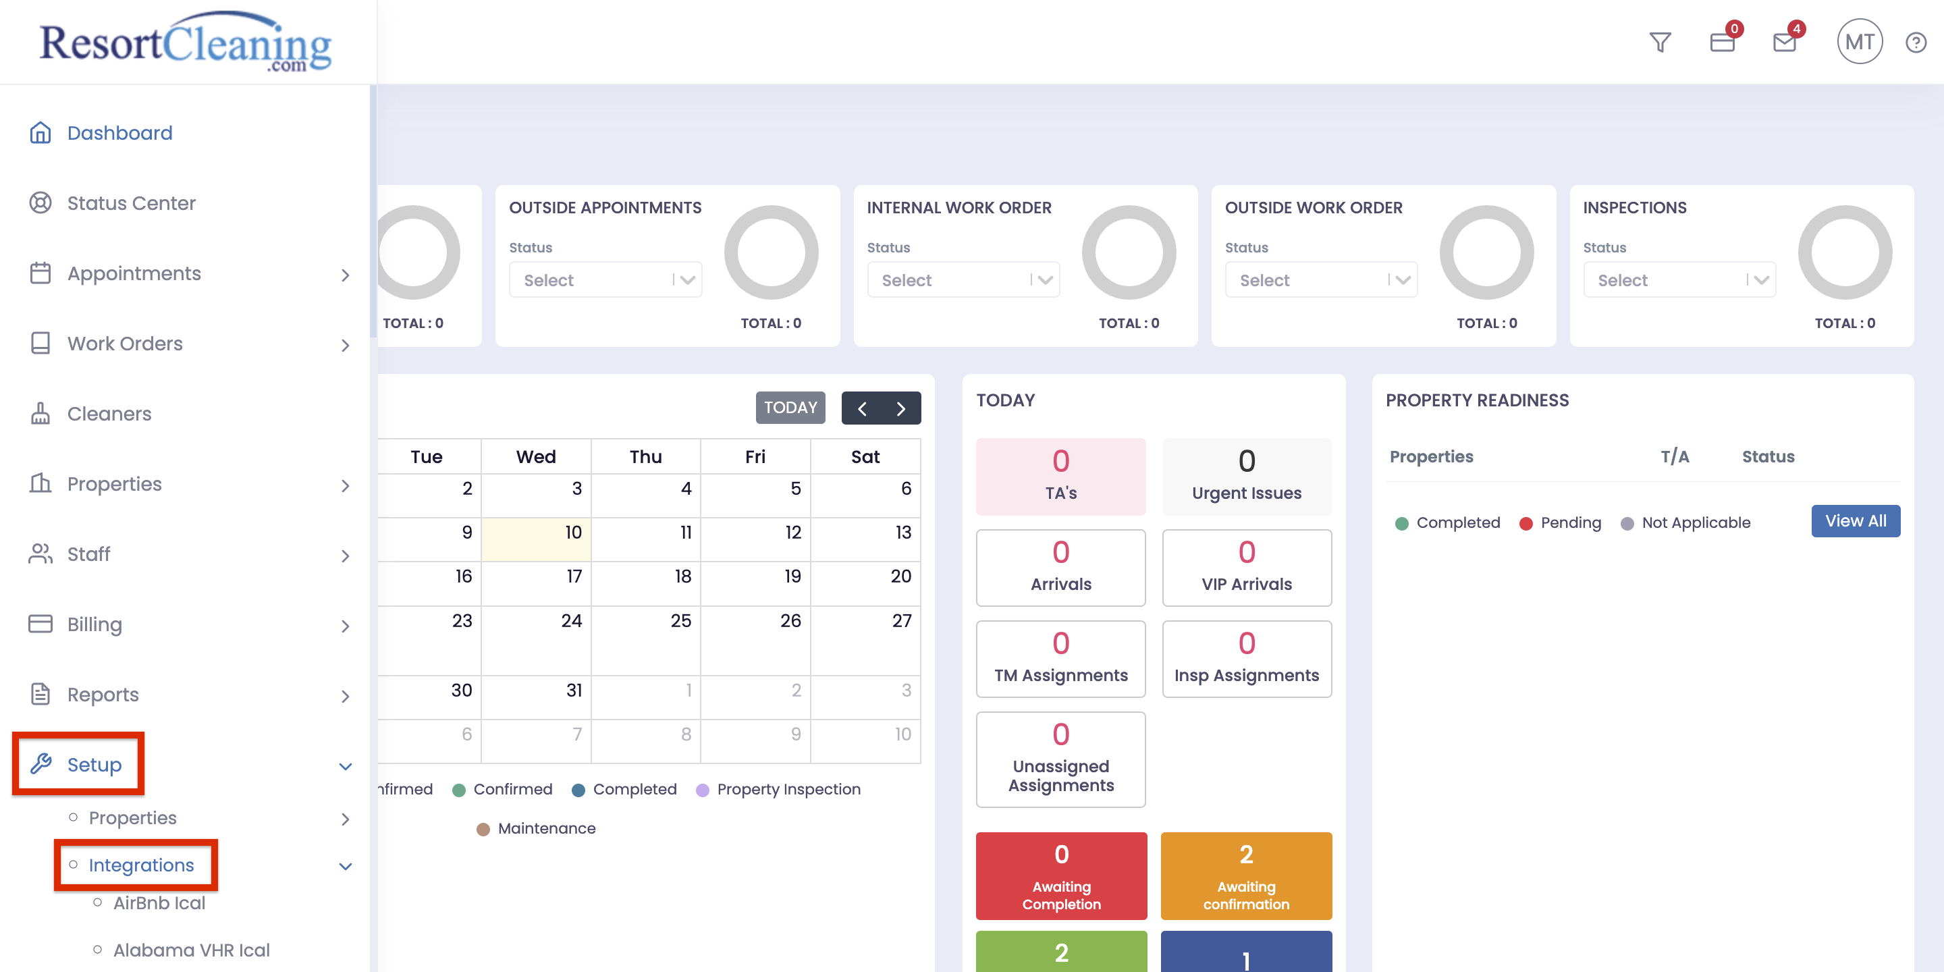Click the Billing card icon in sidebar
This screenshot has width=1944, height=972.
pyautogui.click(x=40, y=624)
